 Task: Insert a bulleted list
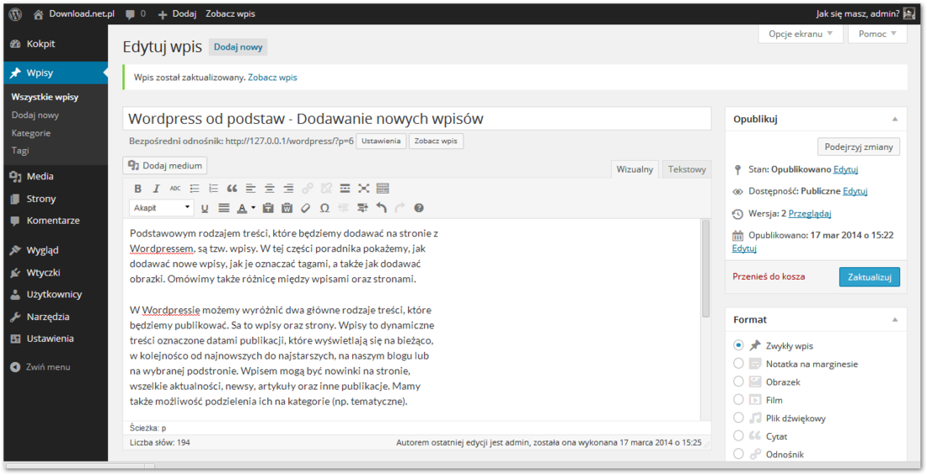pyautogui.click(x=195, y=189)
